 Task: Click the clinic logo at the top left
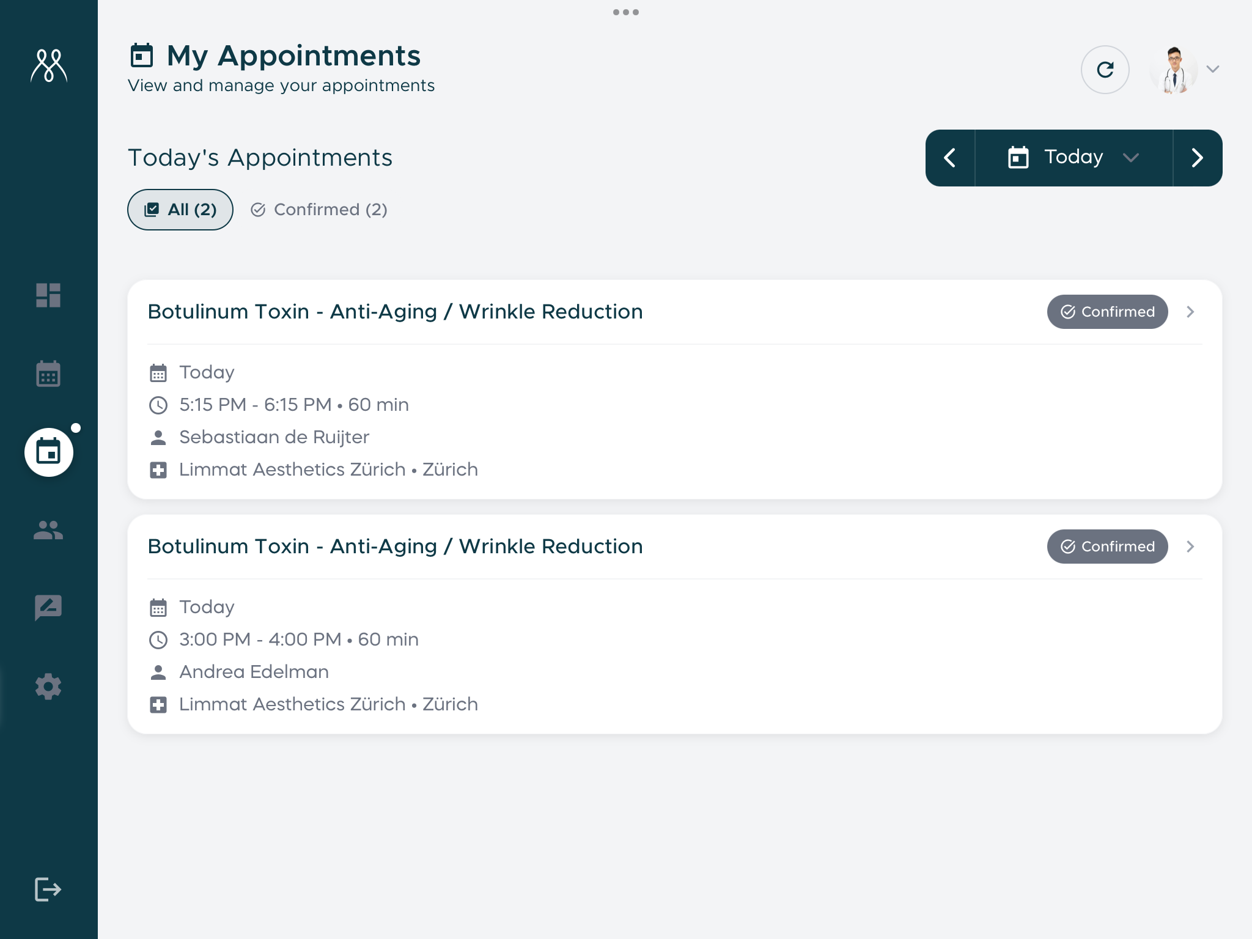pos(48,67)
